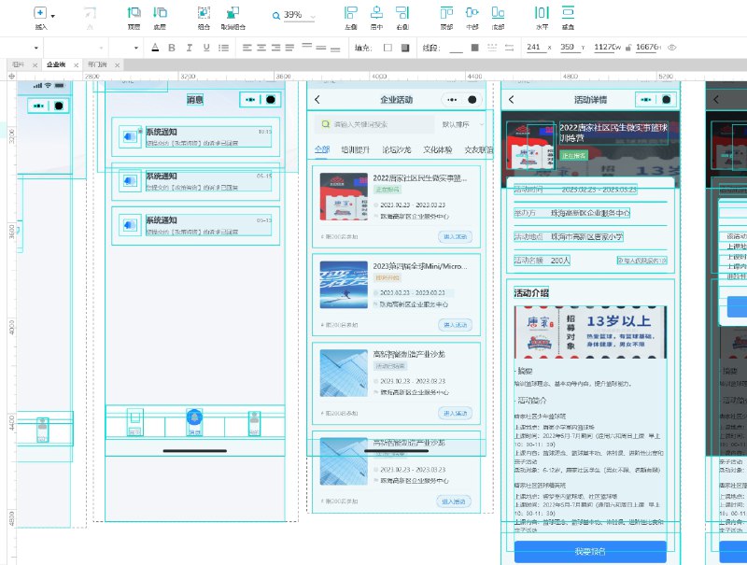Toggle bulleted list formatting
This screenshot has height=565, width=747.
coord(223,48)
